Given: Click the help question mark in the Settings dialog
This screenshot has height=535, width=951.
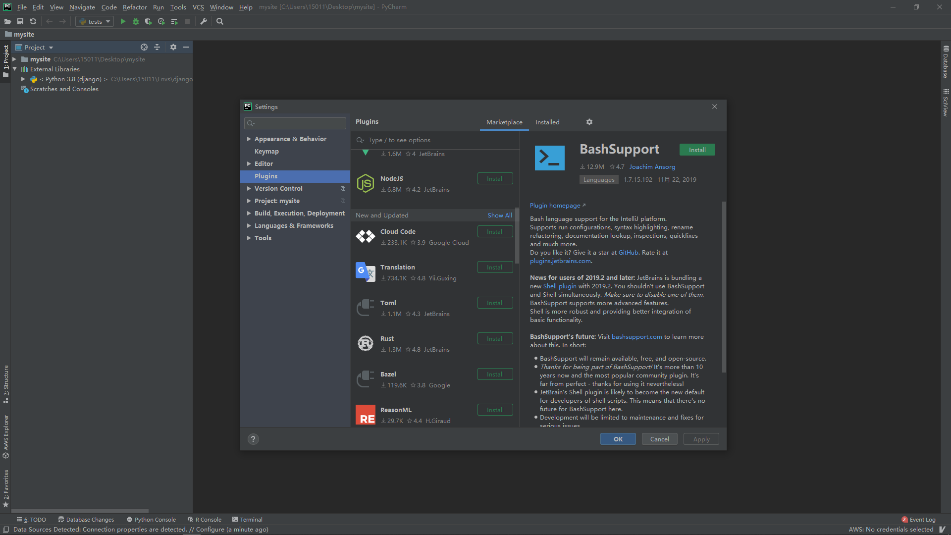Looking at the screenshot, I should coord(253,439).
